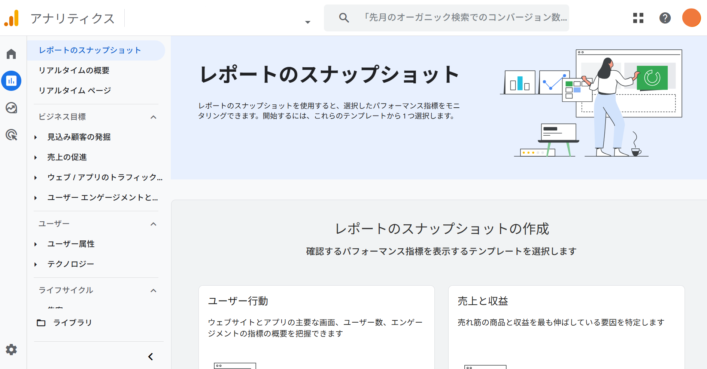Viewport: 707px width, 369px height.
Task: Click the Home icon in left rail
Action: point(11,54)
